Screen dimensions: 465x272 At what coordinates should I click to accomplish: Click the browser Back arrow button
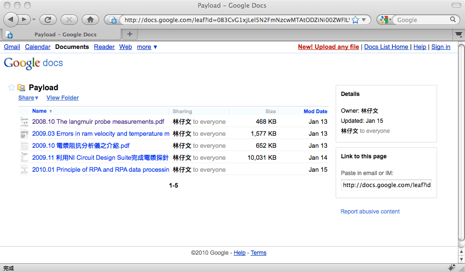pos(11,20)
